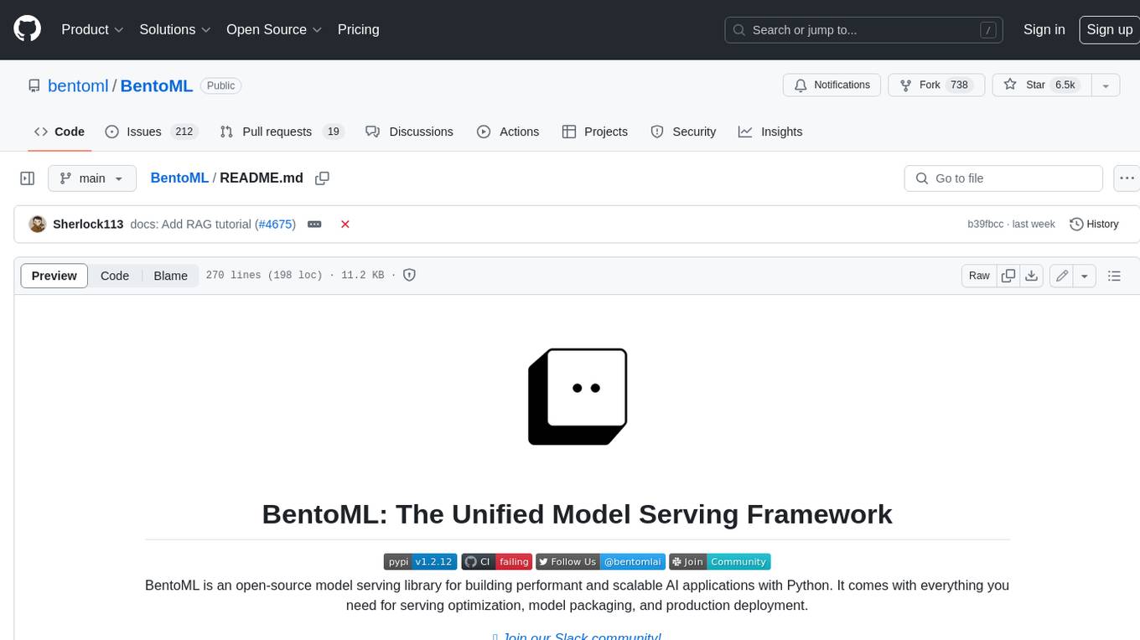Viewport: 1140px width, 640px height.
Task: Expand the file tree side panel
Action: click(27, 178)
